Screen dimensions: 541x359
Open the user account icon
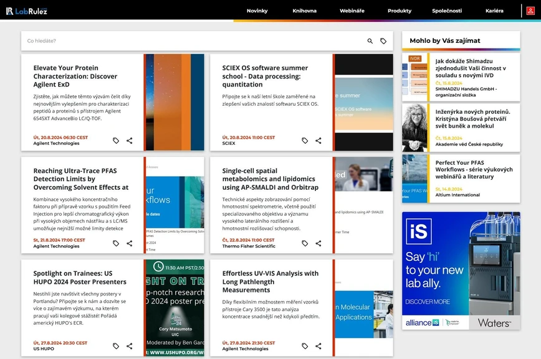point(530,11)
